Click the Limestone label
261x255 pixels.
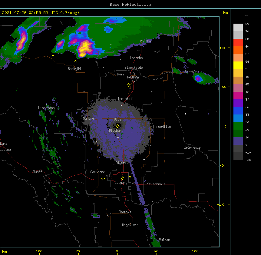coord(46,108)
